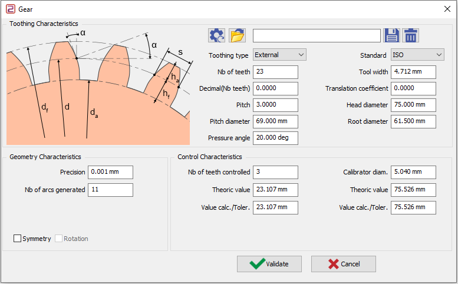Click the preset name text field

click(317, 35)
